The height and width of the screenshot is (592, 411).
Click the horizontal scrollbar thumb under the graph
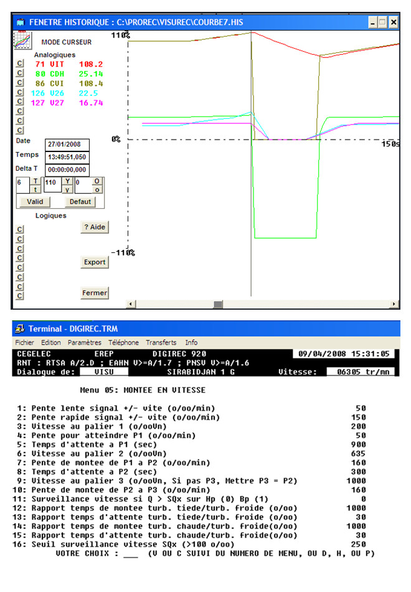click(x=218, y=304)
